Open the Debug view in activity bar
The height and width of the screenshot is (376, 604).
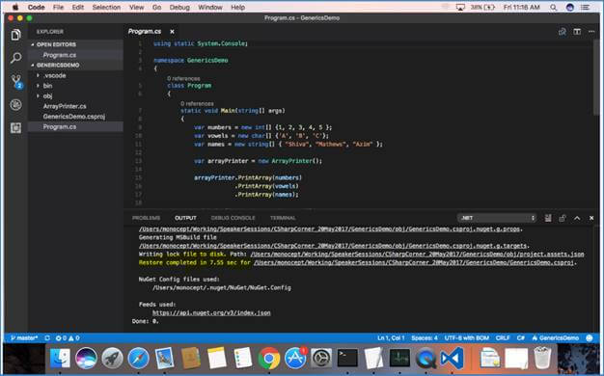15,105
